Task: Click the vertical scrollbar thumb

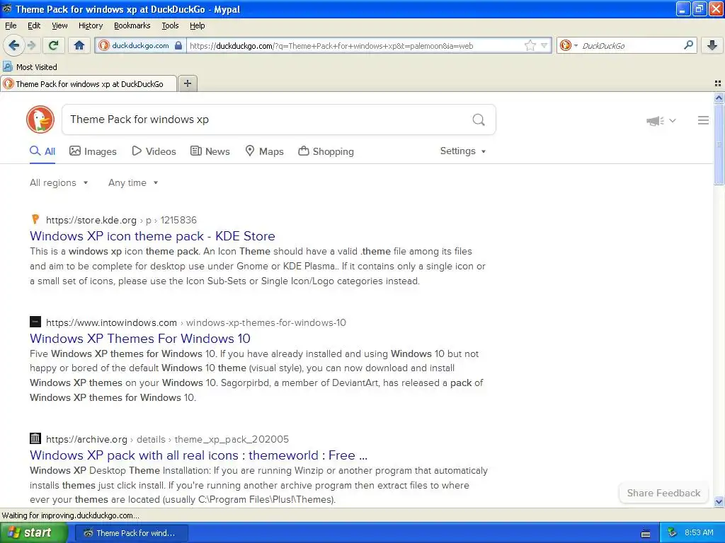Action: click(719, 144)
